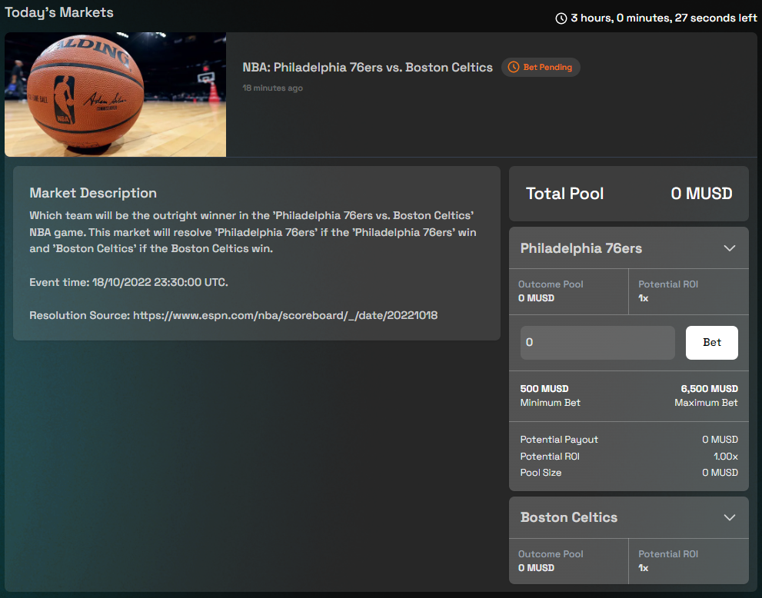Screen dimensions: 762x598
Task: Click the Market Description heading
Action: (93, 193)
